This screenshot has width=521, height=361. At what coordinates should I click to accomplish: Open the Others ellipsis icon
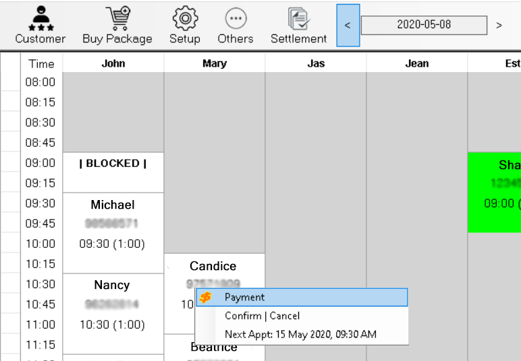click(236, 18)
